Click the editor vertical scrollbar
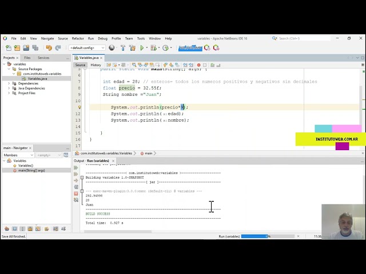This screenshot has width=366, height=274. click(361, 105)
